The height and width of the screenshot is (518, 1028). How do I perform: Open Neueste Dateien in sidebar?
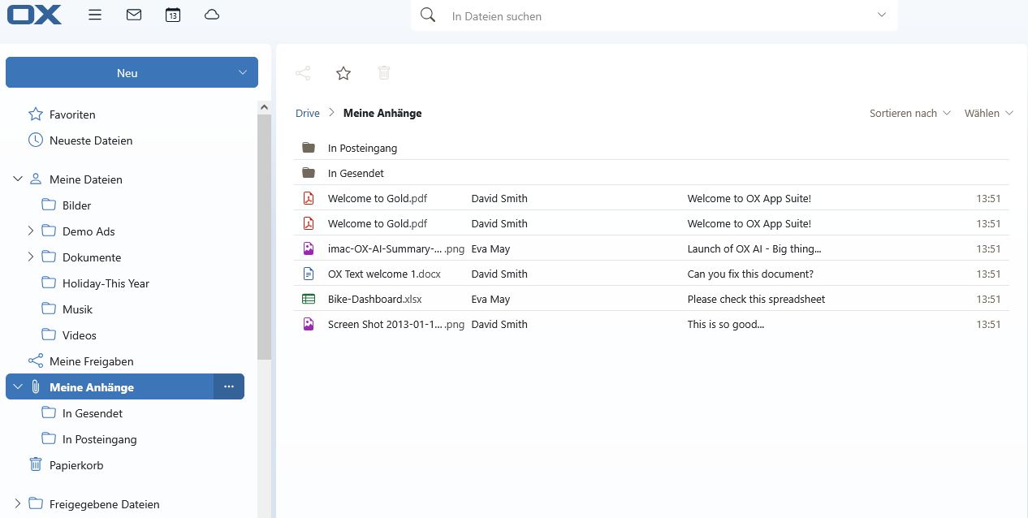click(91, 140)
